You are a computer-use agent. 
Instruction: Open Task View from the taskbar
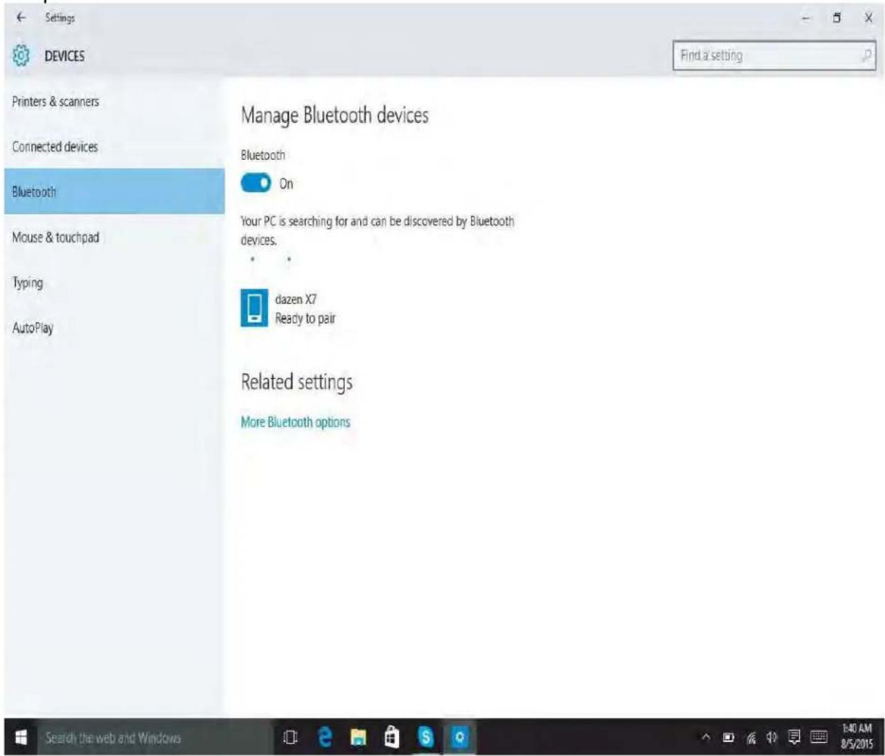point(292,738)
